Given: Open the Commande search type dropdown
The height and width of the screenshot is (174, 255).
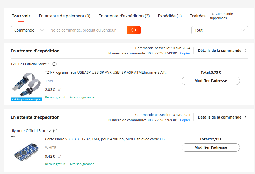Looking at the screenshot, I should (29, 30).
